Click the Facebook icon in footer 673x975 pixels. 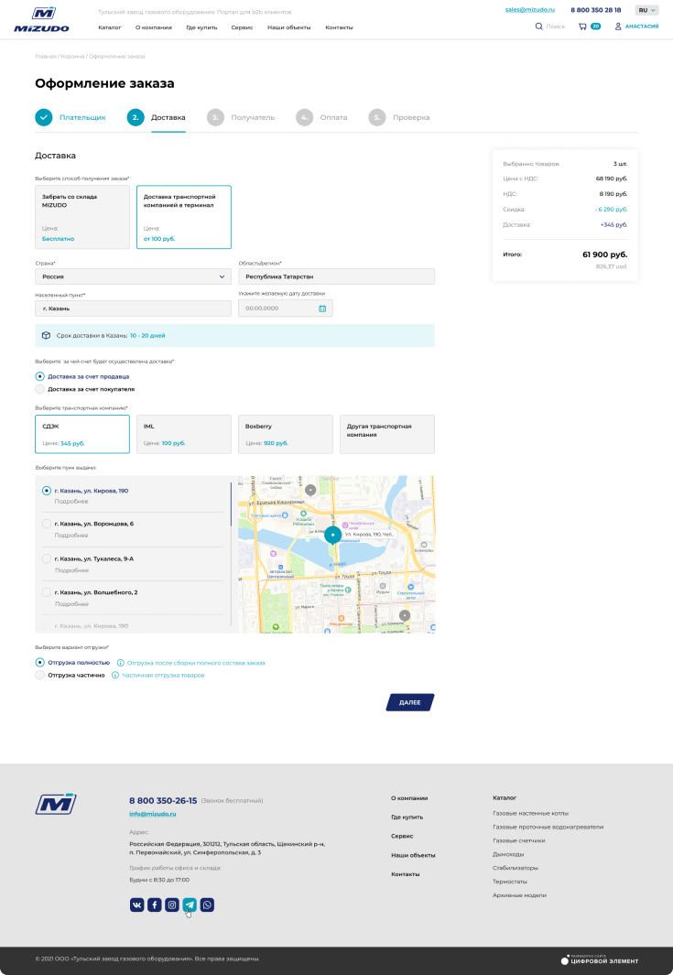coord(154,905)
